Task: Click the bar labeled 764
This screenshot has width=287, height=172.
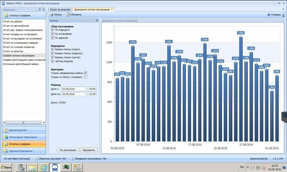Action: coord(272,116)
